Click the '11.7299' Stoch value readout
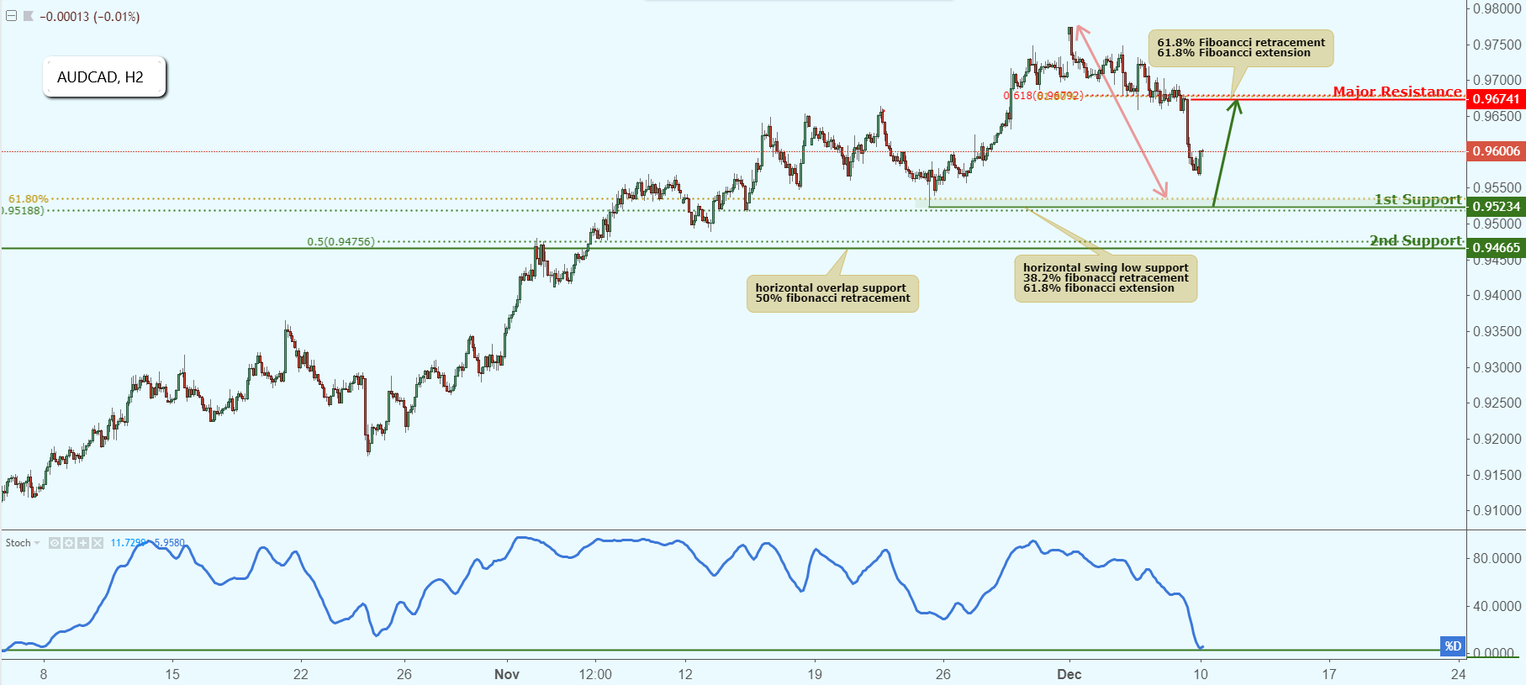The height and width of the screenshot is (685, 1526). coord(128,543)
